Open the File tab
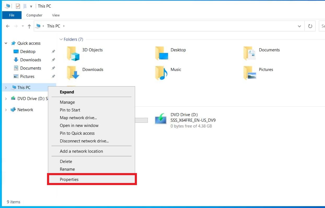This screenshot has width=325, height=208. point(12,15)
